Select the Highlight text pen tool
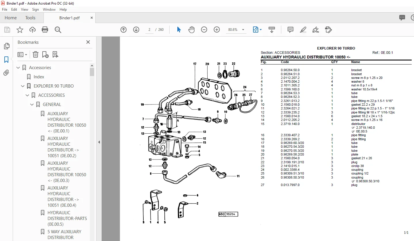 pos(303,30)
